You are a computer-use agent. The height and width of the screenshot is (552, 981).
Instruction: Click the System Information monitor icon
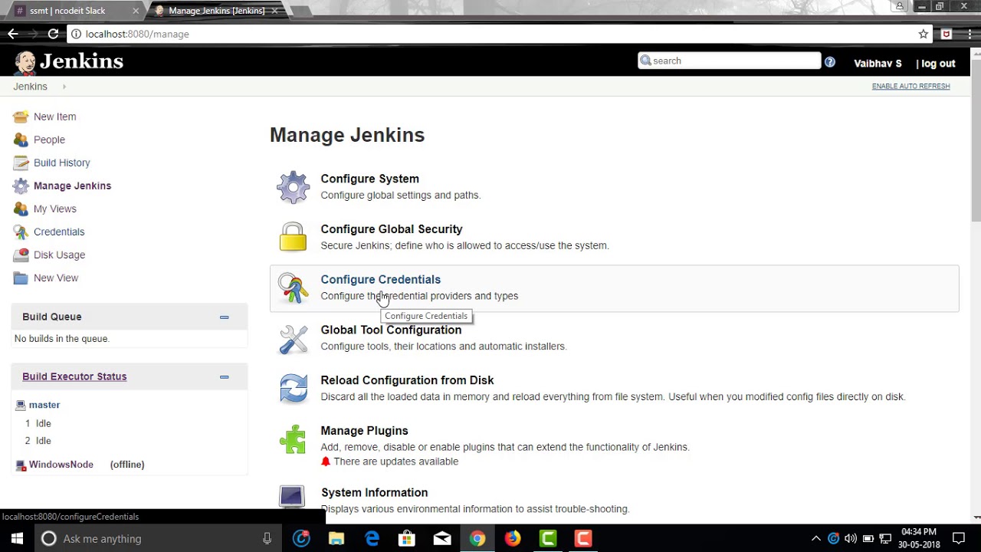click(x=292, y=496)
